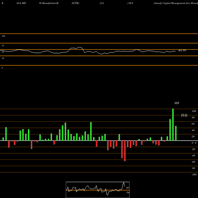This screenshot has height=198, width=198.
Task: Click the value 54 in mini chart
Action: pyautogui.click(x=128, y=192)
